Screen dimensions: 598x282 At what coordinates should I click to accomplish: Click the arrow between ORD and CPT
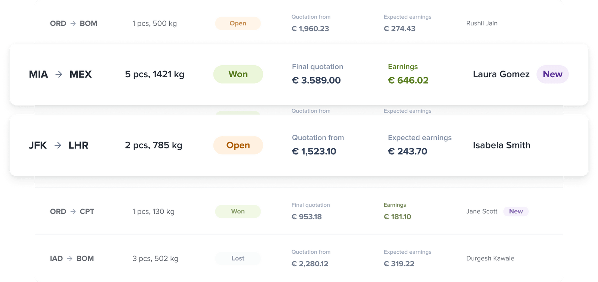pyautogui.click(x=73, y=211)
